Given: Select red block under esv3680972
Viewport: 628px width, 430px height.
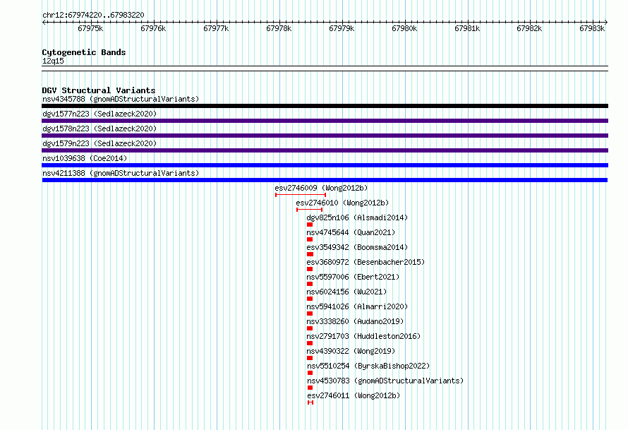Looking at the screenshot, I should point(310,269).
